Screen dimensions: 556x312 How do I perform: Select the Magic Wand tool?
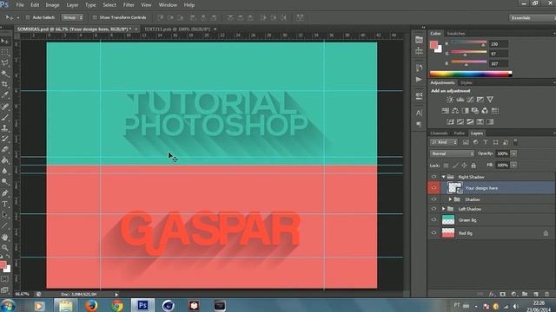pyautogui.click(x=4, y=74)
